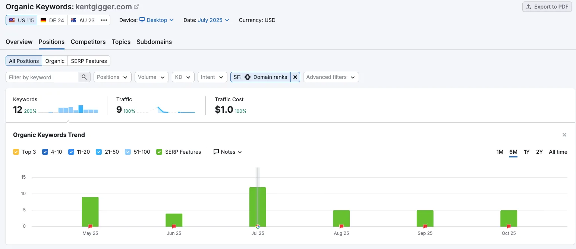This screenshot has height=249, width=576.
Task: Open more countries ellipsis button
Action: [x=104, y=20]
